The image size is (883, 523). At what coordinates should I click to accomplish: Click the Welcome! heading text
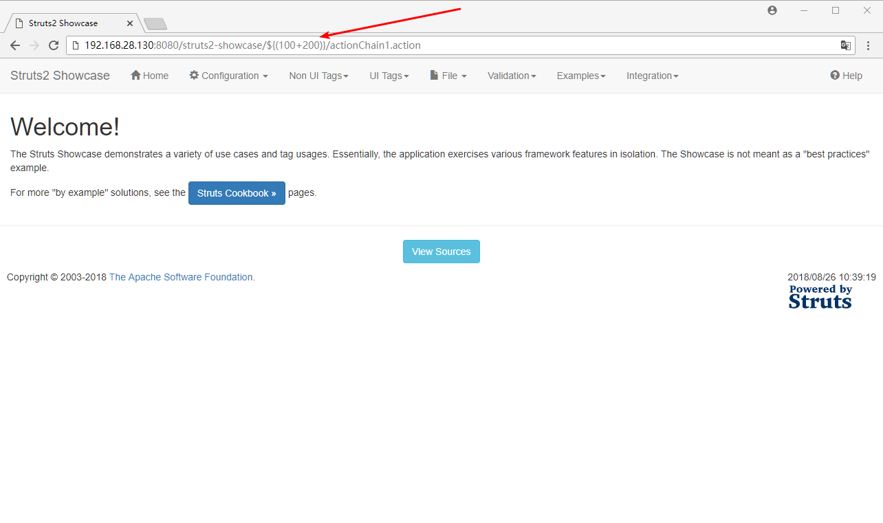tap(65, 127)
